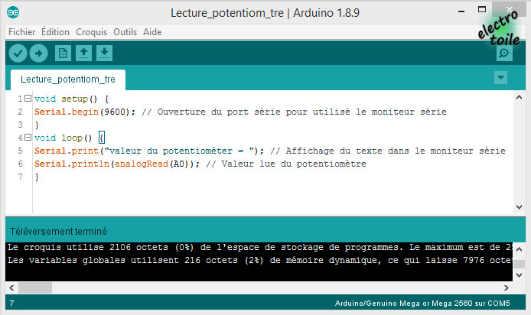Open the Aide menu

152,32
